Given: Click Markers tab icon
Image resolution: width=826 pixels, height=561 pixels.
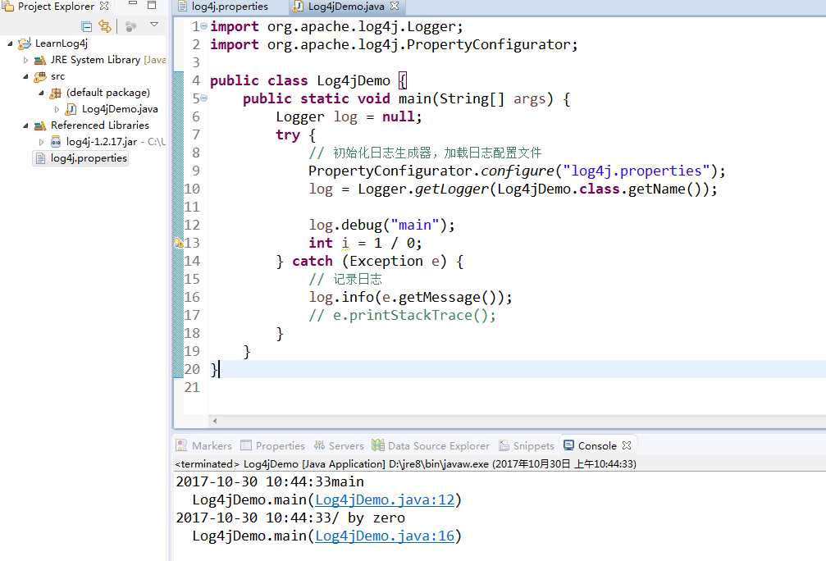Looking at the screenshot, I should coord(181,445).
